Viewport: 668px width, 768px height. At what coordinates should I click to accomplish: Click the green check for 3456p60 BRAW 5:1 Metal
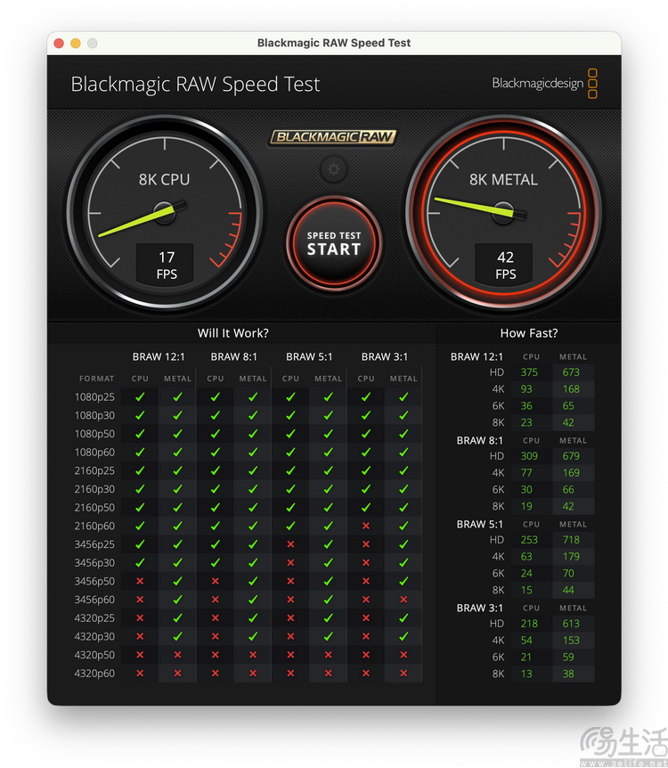pos(328,600)
